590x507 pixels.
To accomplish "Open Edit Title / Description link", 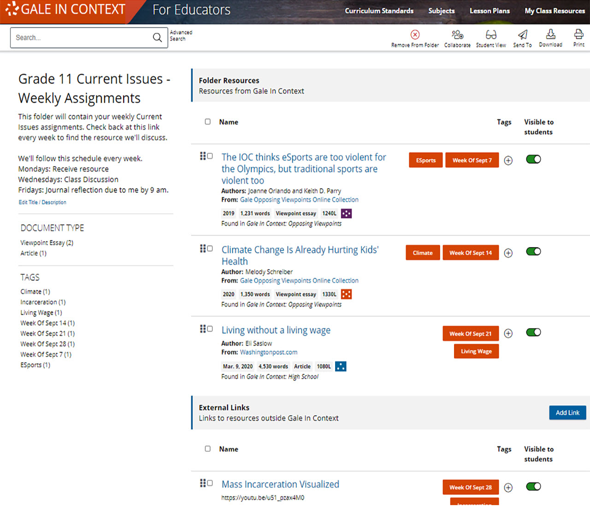I will click(42, 202).
